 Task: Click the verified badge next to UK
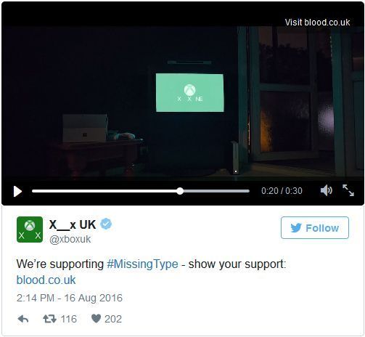106,224
